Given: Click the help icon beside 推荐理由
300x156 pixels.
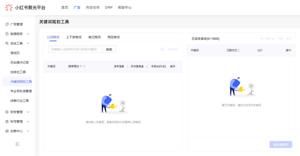Looking at the screenshot, I should pyautogui.click(x=84, y=67).
